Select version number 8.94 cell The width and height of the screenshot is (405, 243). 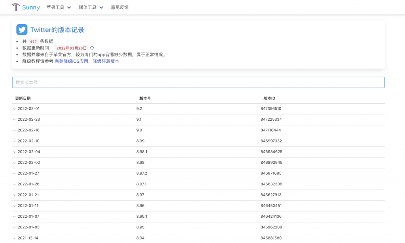(x=140, y=238)
